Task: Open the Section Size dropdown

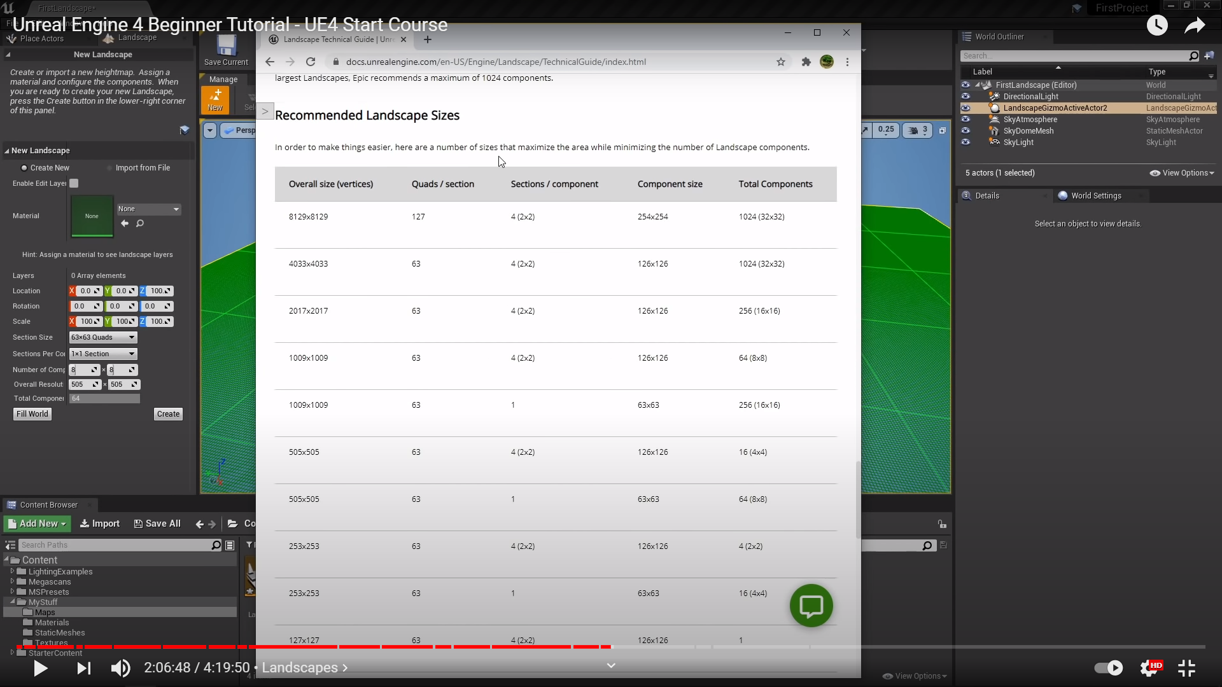Action: (103, 337)
